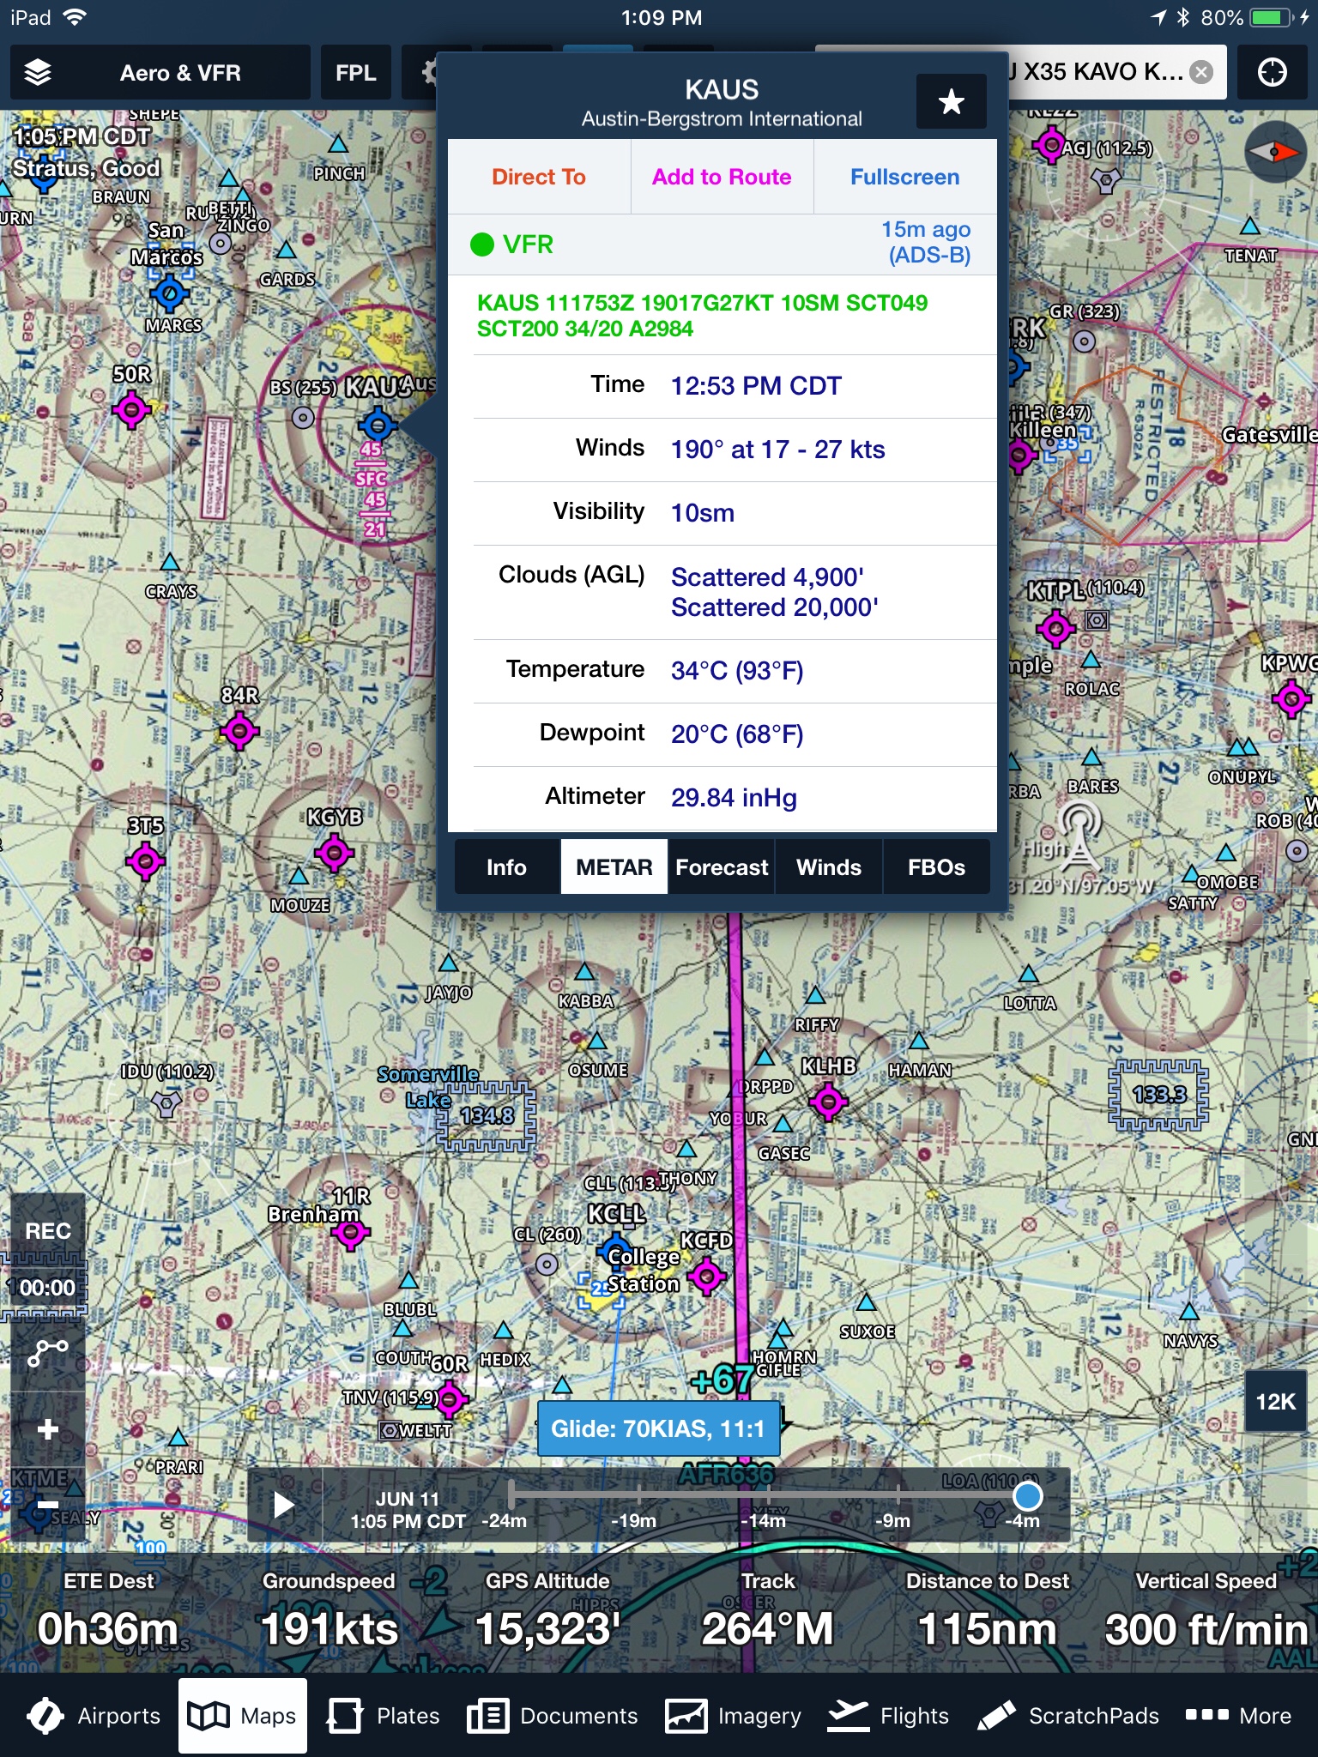
Task: Open the map layers selector icon
Action: [x=38, y=73]
